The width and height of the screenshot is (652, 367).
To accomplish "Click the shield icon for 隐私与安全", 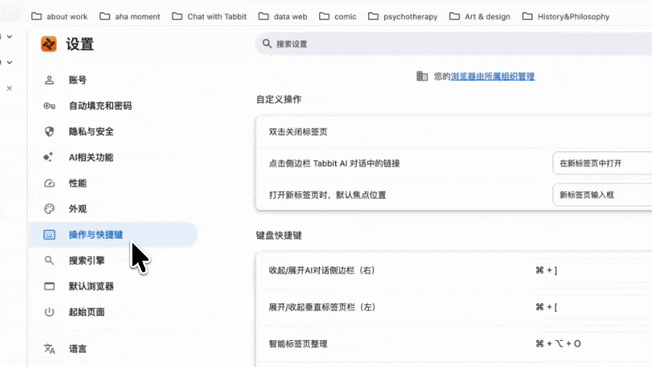I will pos(49,132).
